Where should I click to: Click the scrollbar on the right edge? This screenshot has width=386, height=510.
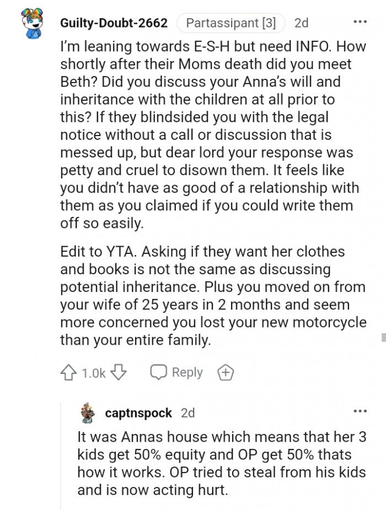coord(383,335)
